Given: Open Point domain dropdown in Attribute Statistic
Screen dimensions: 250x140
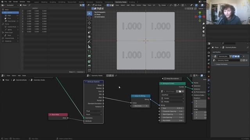Looking at the screenshot, I should pos(94,114).
